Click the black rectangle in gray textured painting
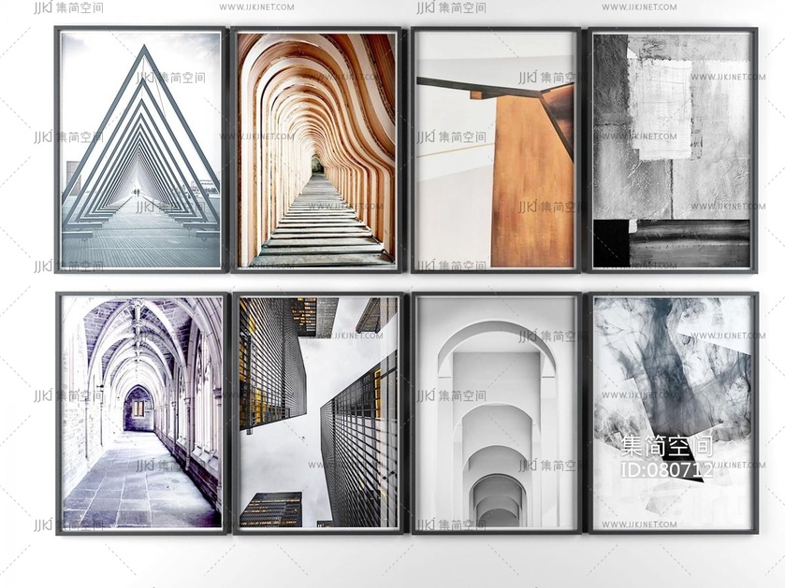Viewport: 785px width, 588px height. [x=611, y=244]
